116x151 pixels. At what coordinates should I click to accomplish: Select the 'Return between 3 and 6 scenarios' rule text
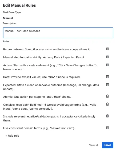point(47,50)
